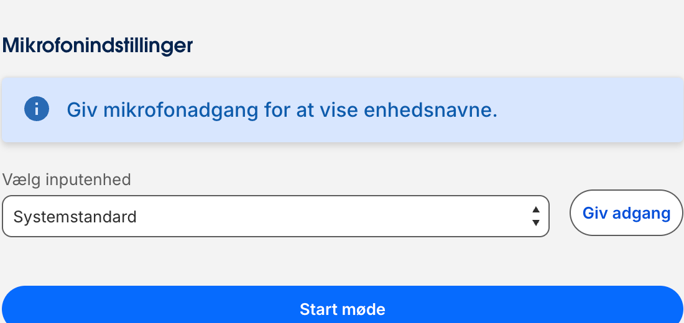Click the Systemstandard text in the selector
684x323 pixels.
75,217
